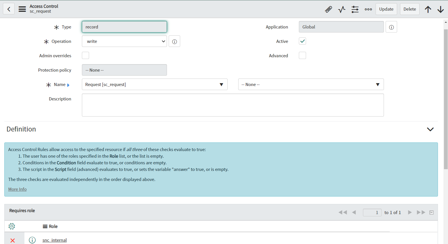Open the Requires role list settings gear

point(11,226)
